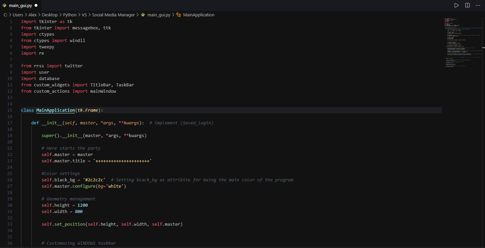Click 'import re' on line 6
The width and height of the screenshot is (485, 248).
(33, 53)
